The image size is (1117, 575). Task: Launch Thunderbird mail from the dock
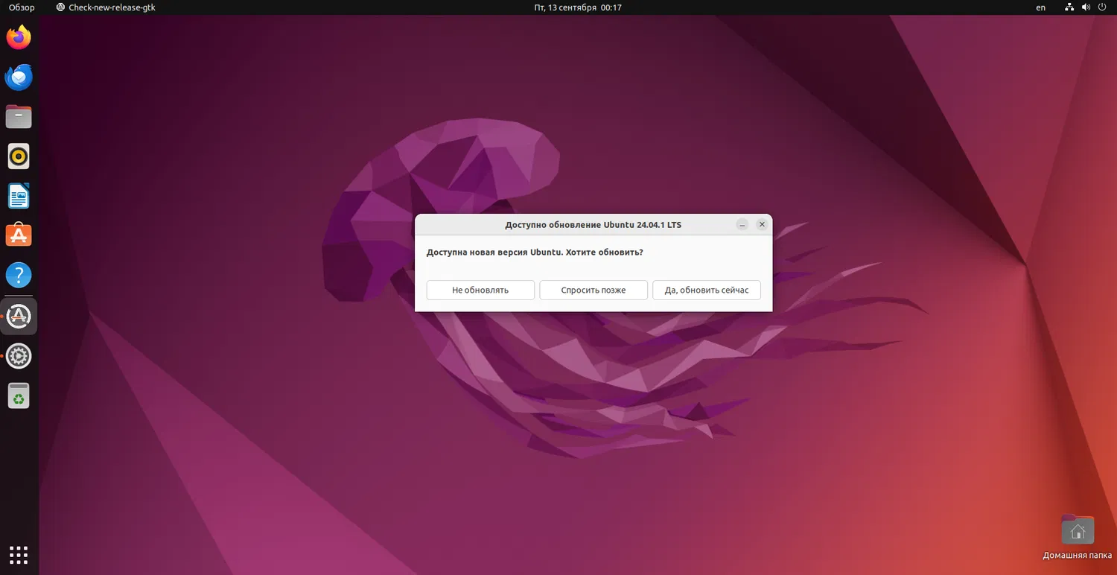point(19,77)
